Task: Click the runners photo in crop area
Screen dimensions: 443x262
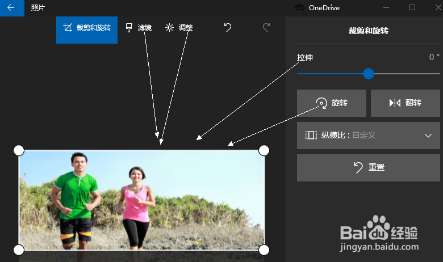Action: coord(141,200)
